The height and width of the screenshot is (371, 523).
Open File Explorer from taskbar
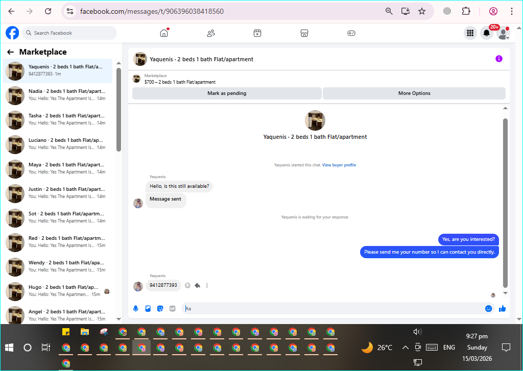[85, 332]
